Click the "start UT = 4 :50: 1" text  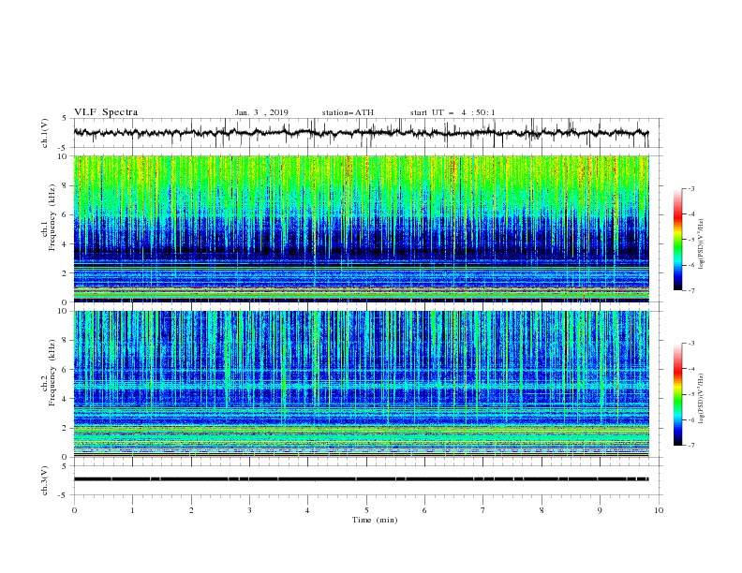pyautogui.click(x=453, y=112)
